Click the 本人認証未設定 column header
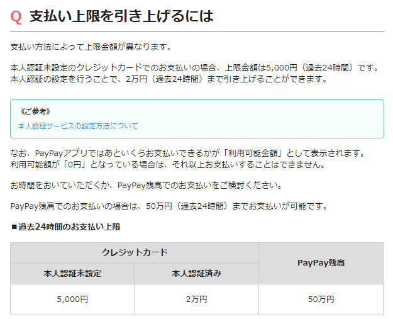Image resolution: width=393 pixels, height=319 pixels. (x=72, y=274)
